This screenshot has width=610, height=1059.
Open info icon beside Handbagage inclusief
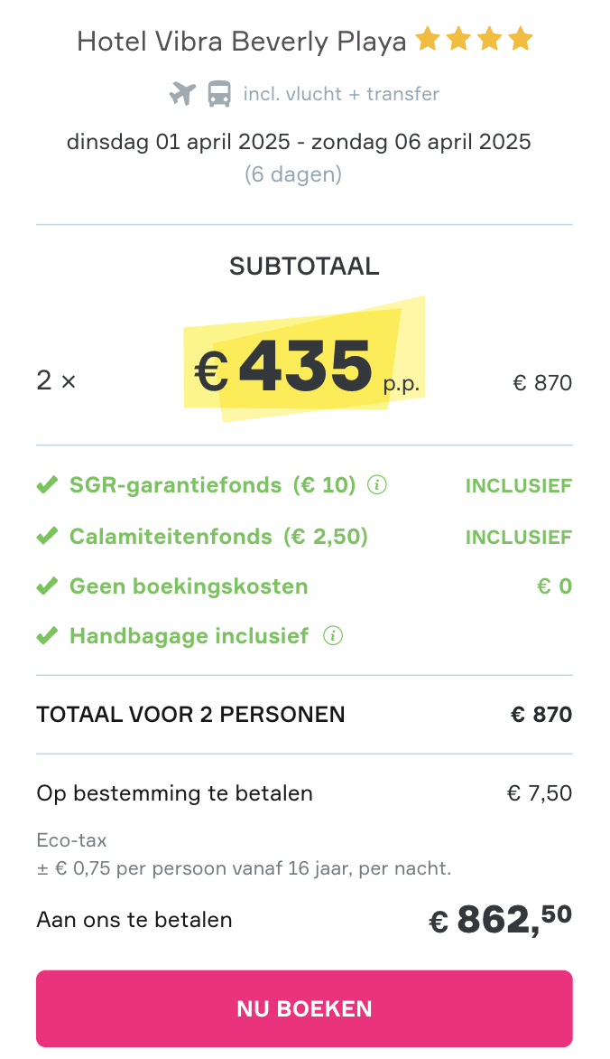tap(333, 636)
